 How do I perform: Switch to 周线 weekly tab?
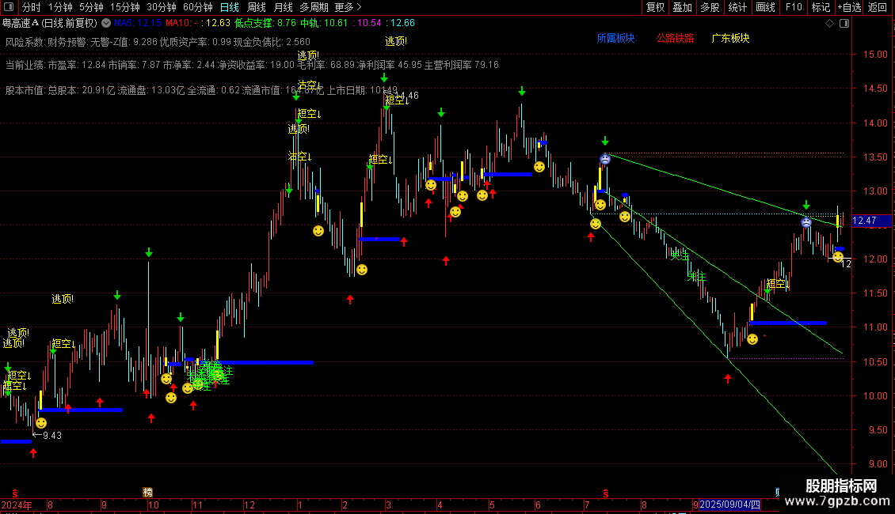click(257, 7)
